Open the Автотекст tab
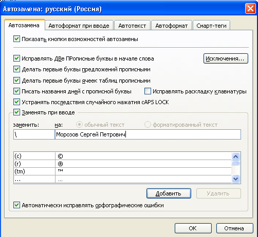Screen dimensions: 258x237 click(132, 26)
